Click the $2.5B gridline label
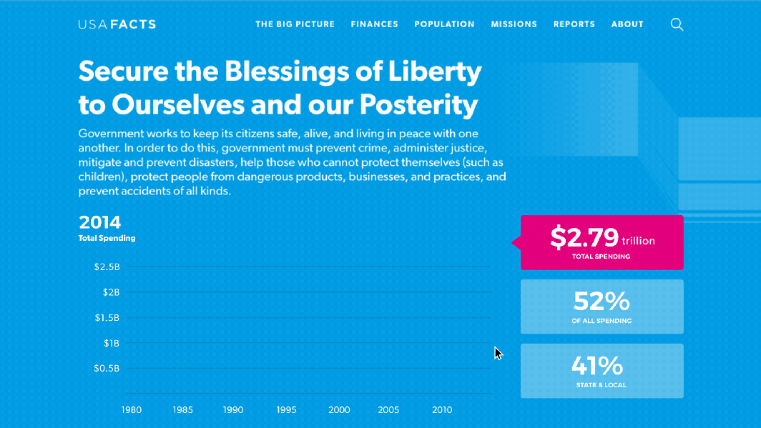Screen dimensions: 761x428 [x=107, y=267]
